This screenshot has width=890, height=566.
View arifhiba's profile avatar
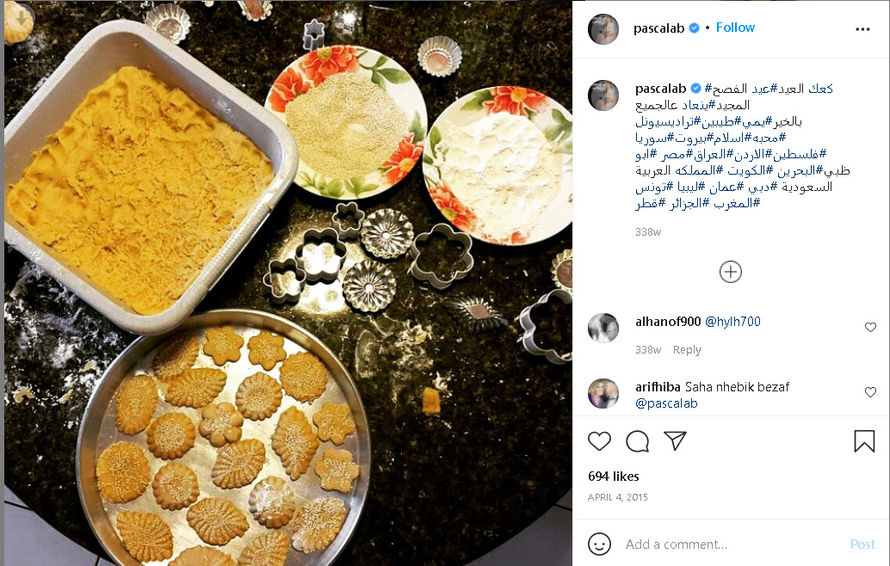603,394
